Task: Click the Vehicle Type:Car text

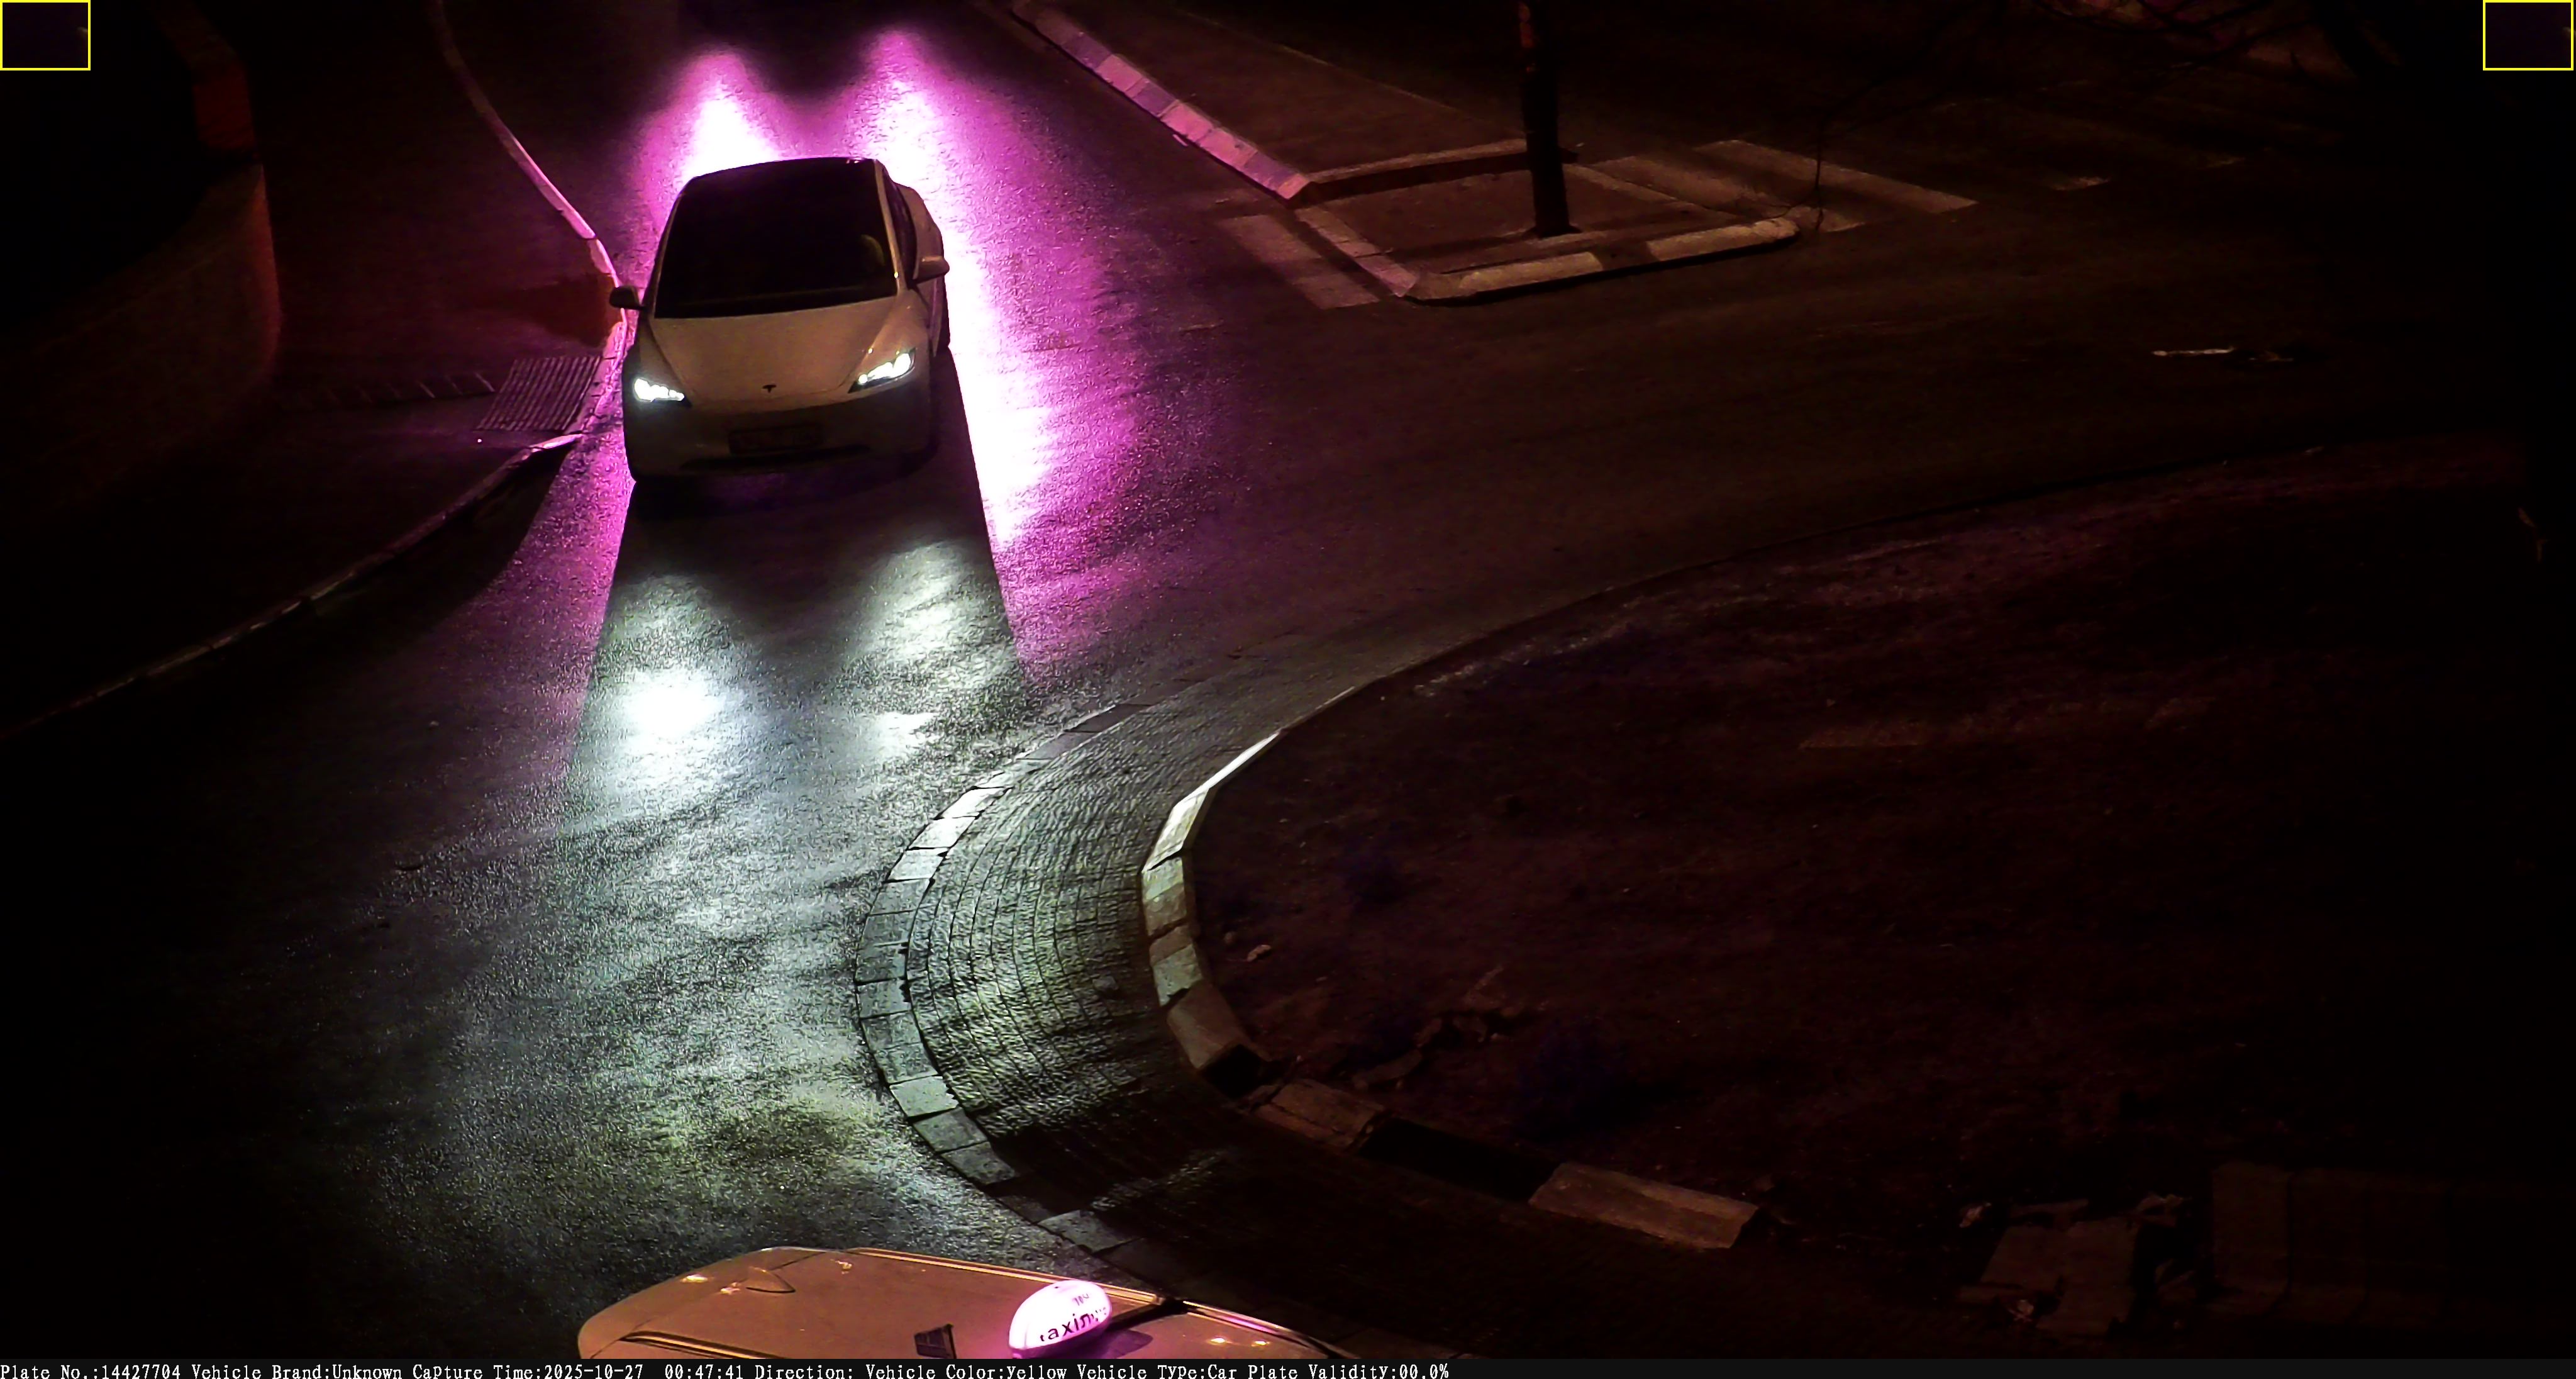Action: (x=1157, y=1371)
